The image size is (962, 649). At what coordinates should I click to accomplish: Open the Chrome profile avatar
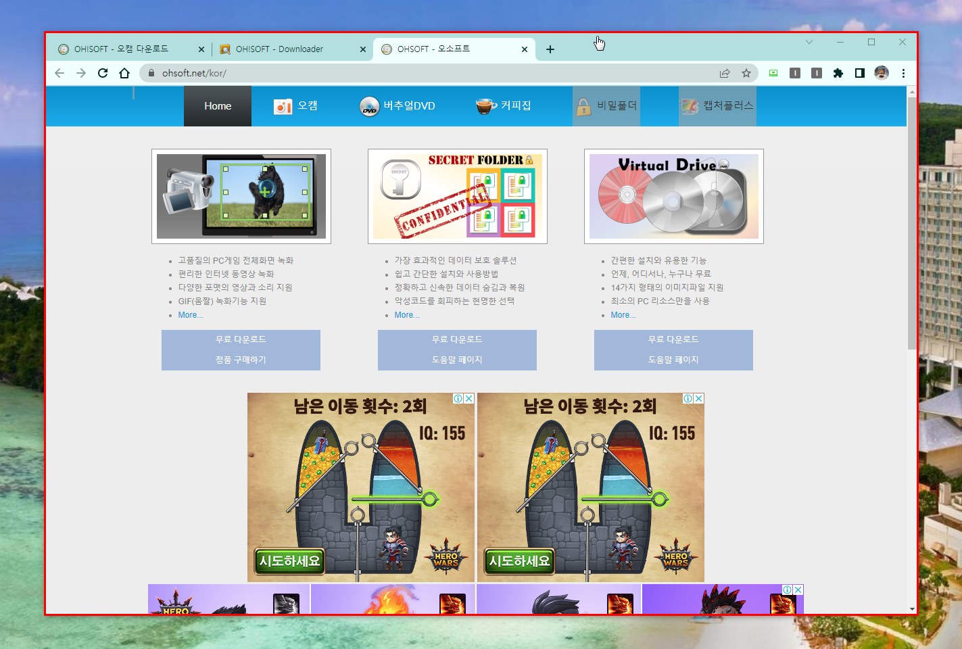click(x=882, y=73)
